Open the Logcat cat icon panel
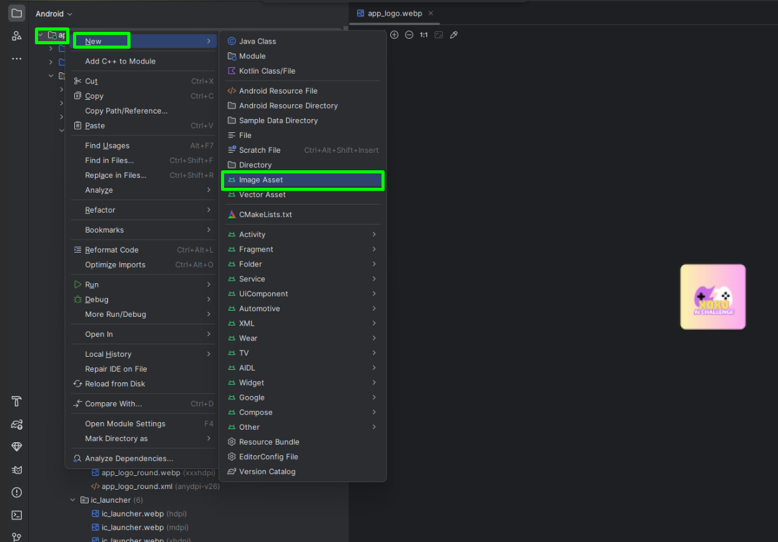The height and width of the screenshot is (542, 778). pyautogui.click(x=17, y=470)
